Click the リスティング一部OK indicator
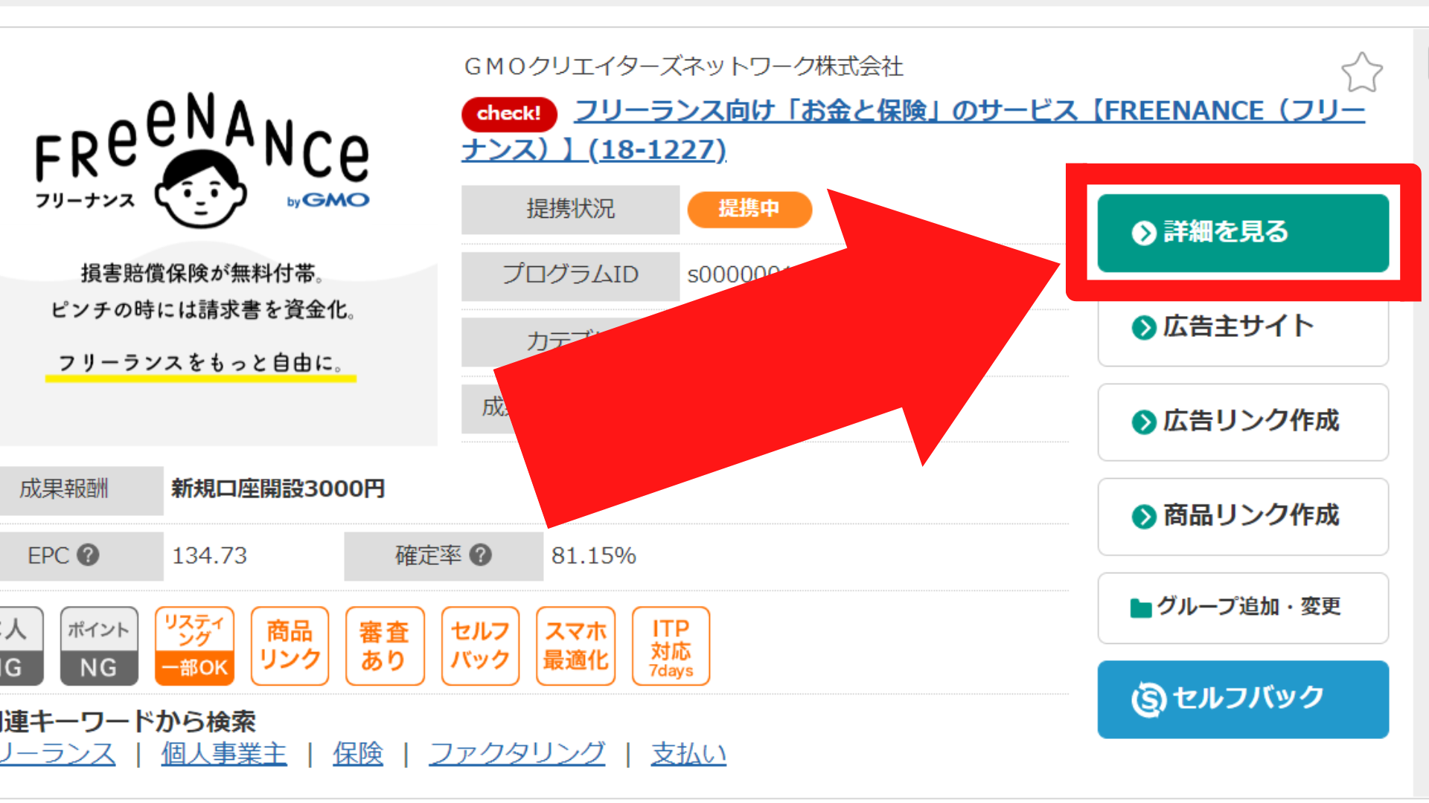The height and width of the screenshot is (803, 1429). click(194, 645)
